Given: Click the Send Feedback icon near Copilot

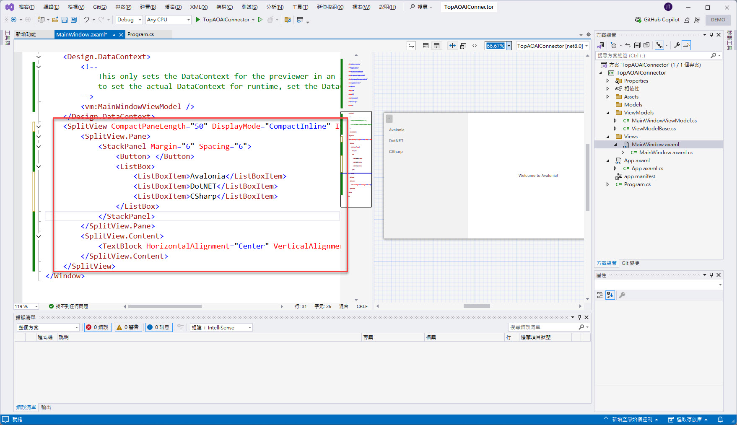Looking at the screenshot, I should [x=697, y=20].
